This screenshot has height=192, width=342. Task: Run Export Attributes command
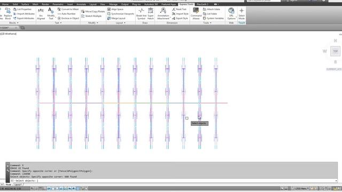[x=24, y=18]
